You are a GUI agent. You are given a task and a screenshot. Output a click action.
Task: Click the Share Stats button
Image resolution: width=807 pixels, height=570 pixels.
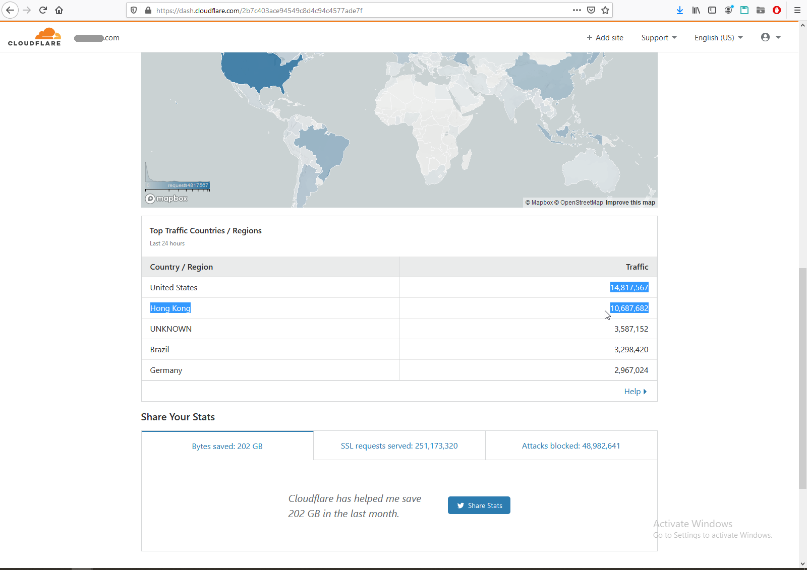tap(479, 505)
